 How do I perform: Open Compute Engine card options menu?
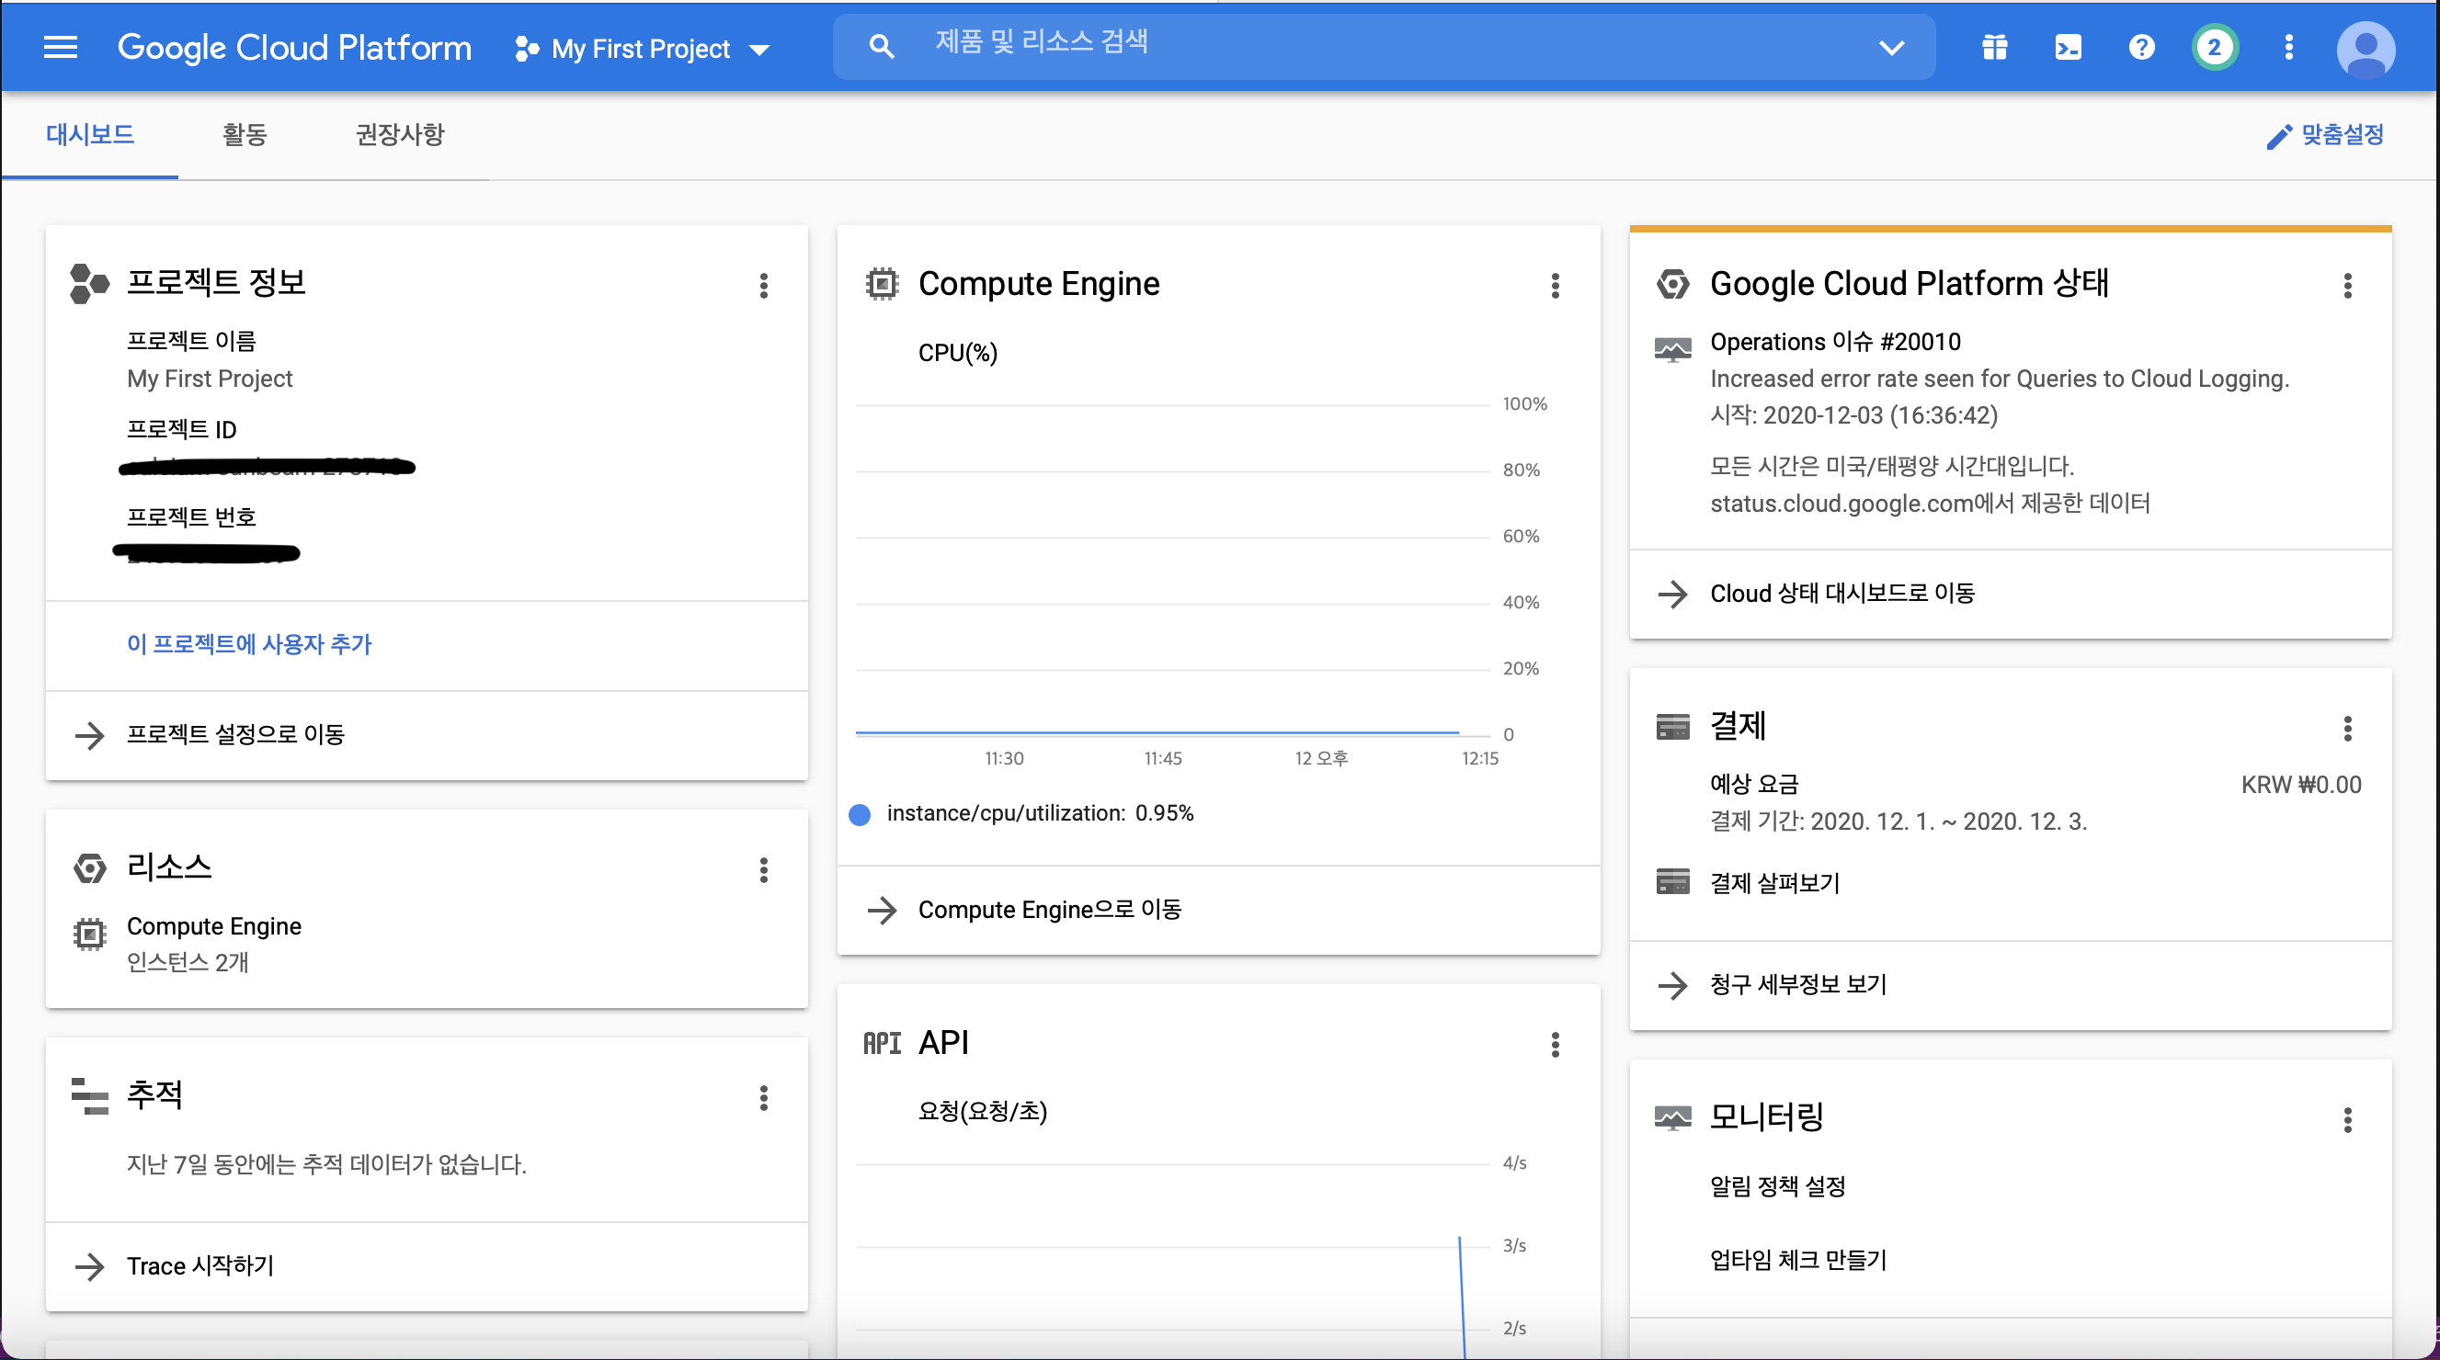pyautogui.click(x=1555, y=286)
